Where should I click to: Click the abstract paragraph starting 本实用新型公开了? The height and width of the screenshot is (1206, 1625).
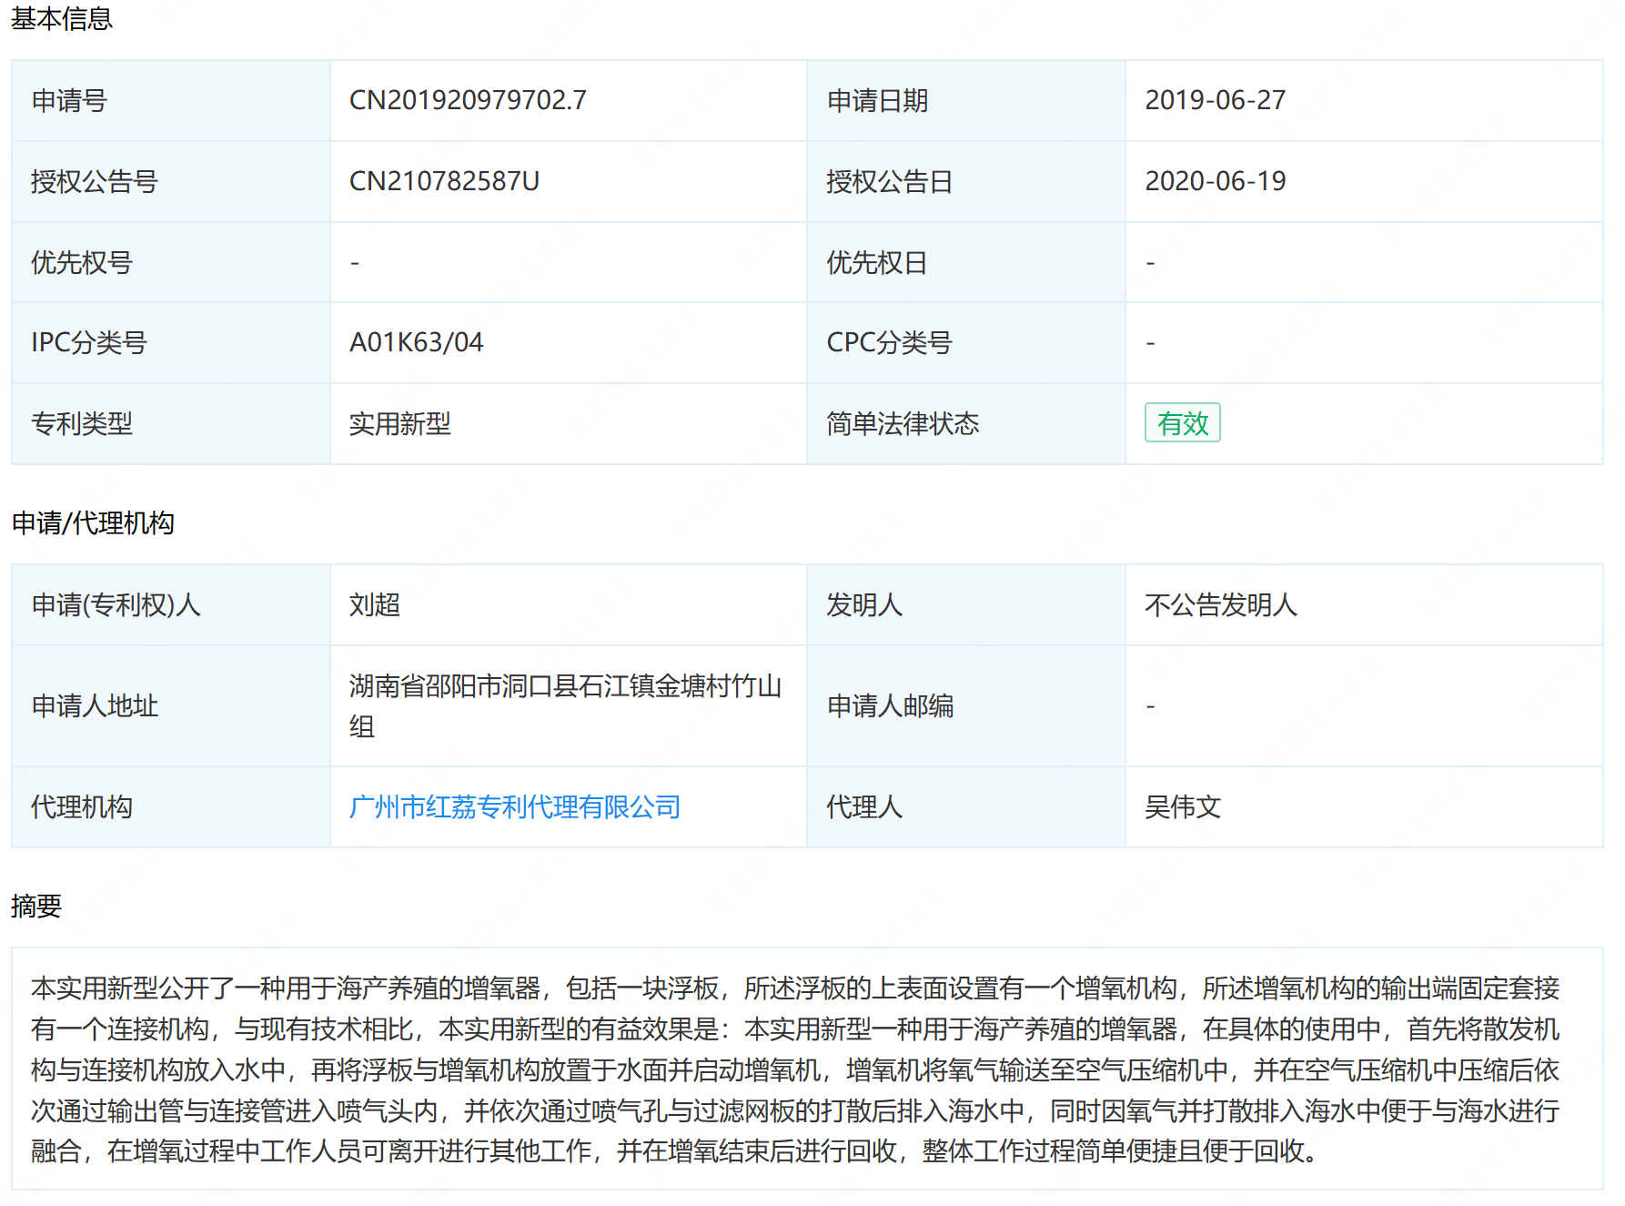(795, 1069)
